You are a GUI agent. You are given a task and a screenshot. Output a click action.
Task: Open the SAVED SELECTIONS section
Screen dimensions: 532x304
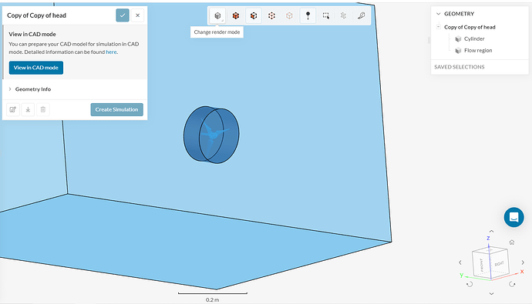[x=460, y=67]
